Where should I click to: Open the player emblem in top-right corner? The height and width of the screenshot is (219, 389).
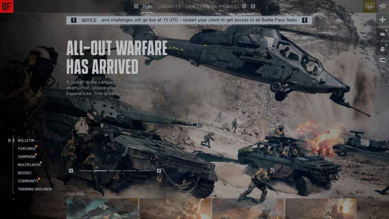382,6
